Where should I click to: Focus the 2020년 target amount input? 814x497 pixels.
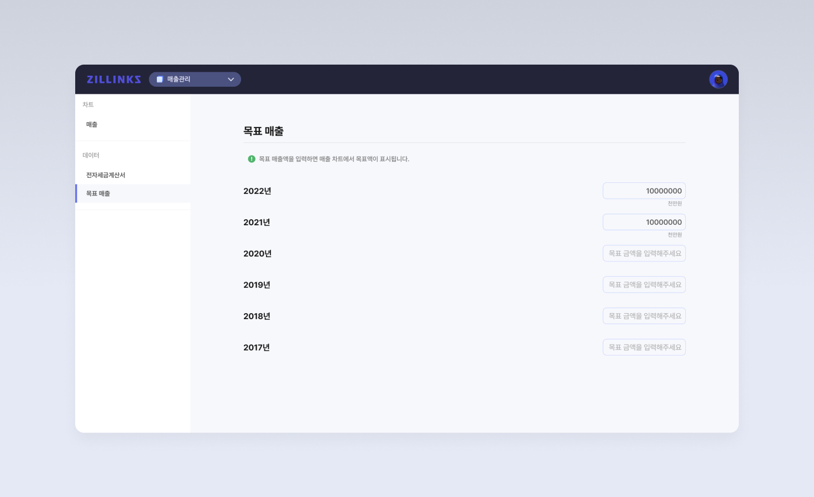pos(644,253)
